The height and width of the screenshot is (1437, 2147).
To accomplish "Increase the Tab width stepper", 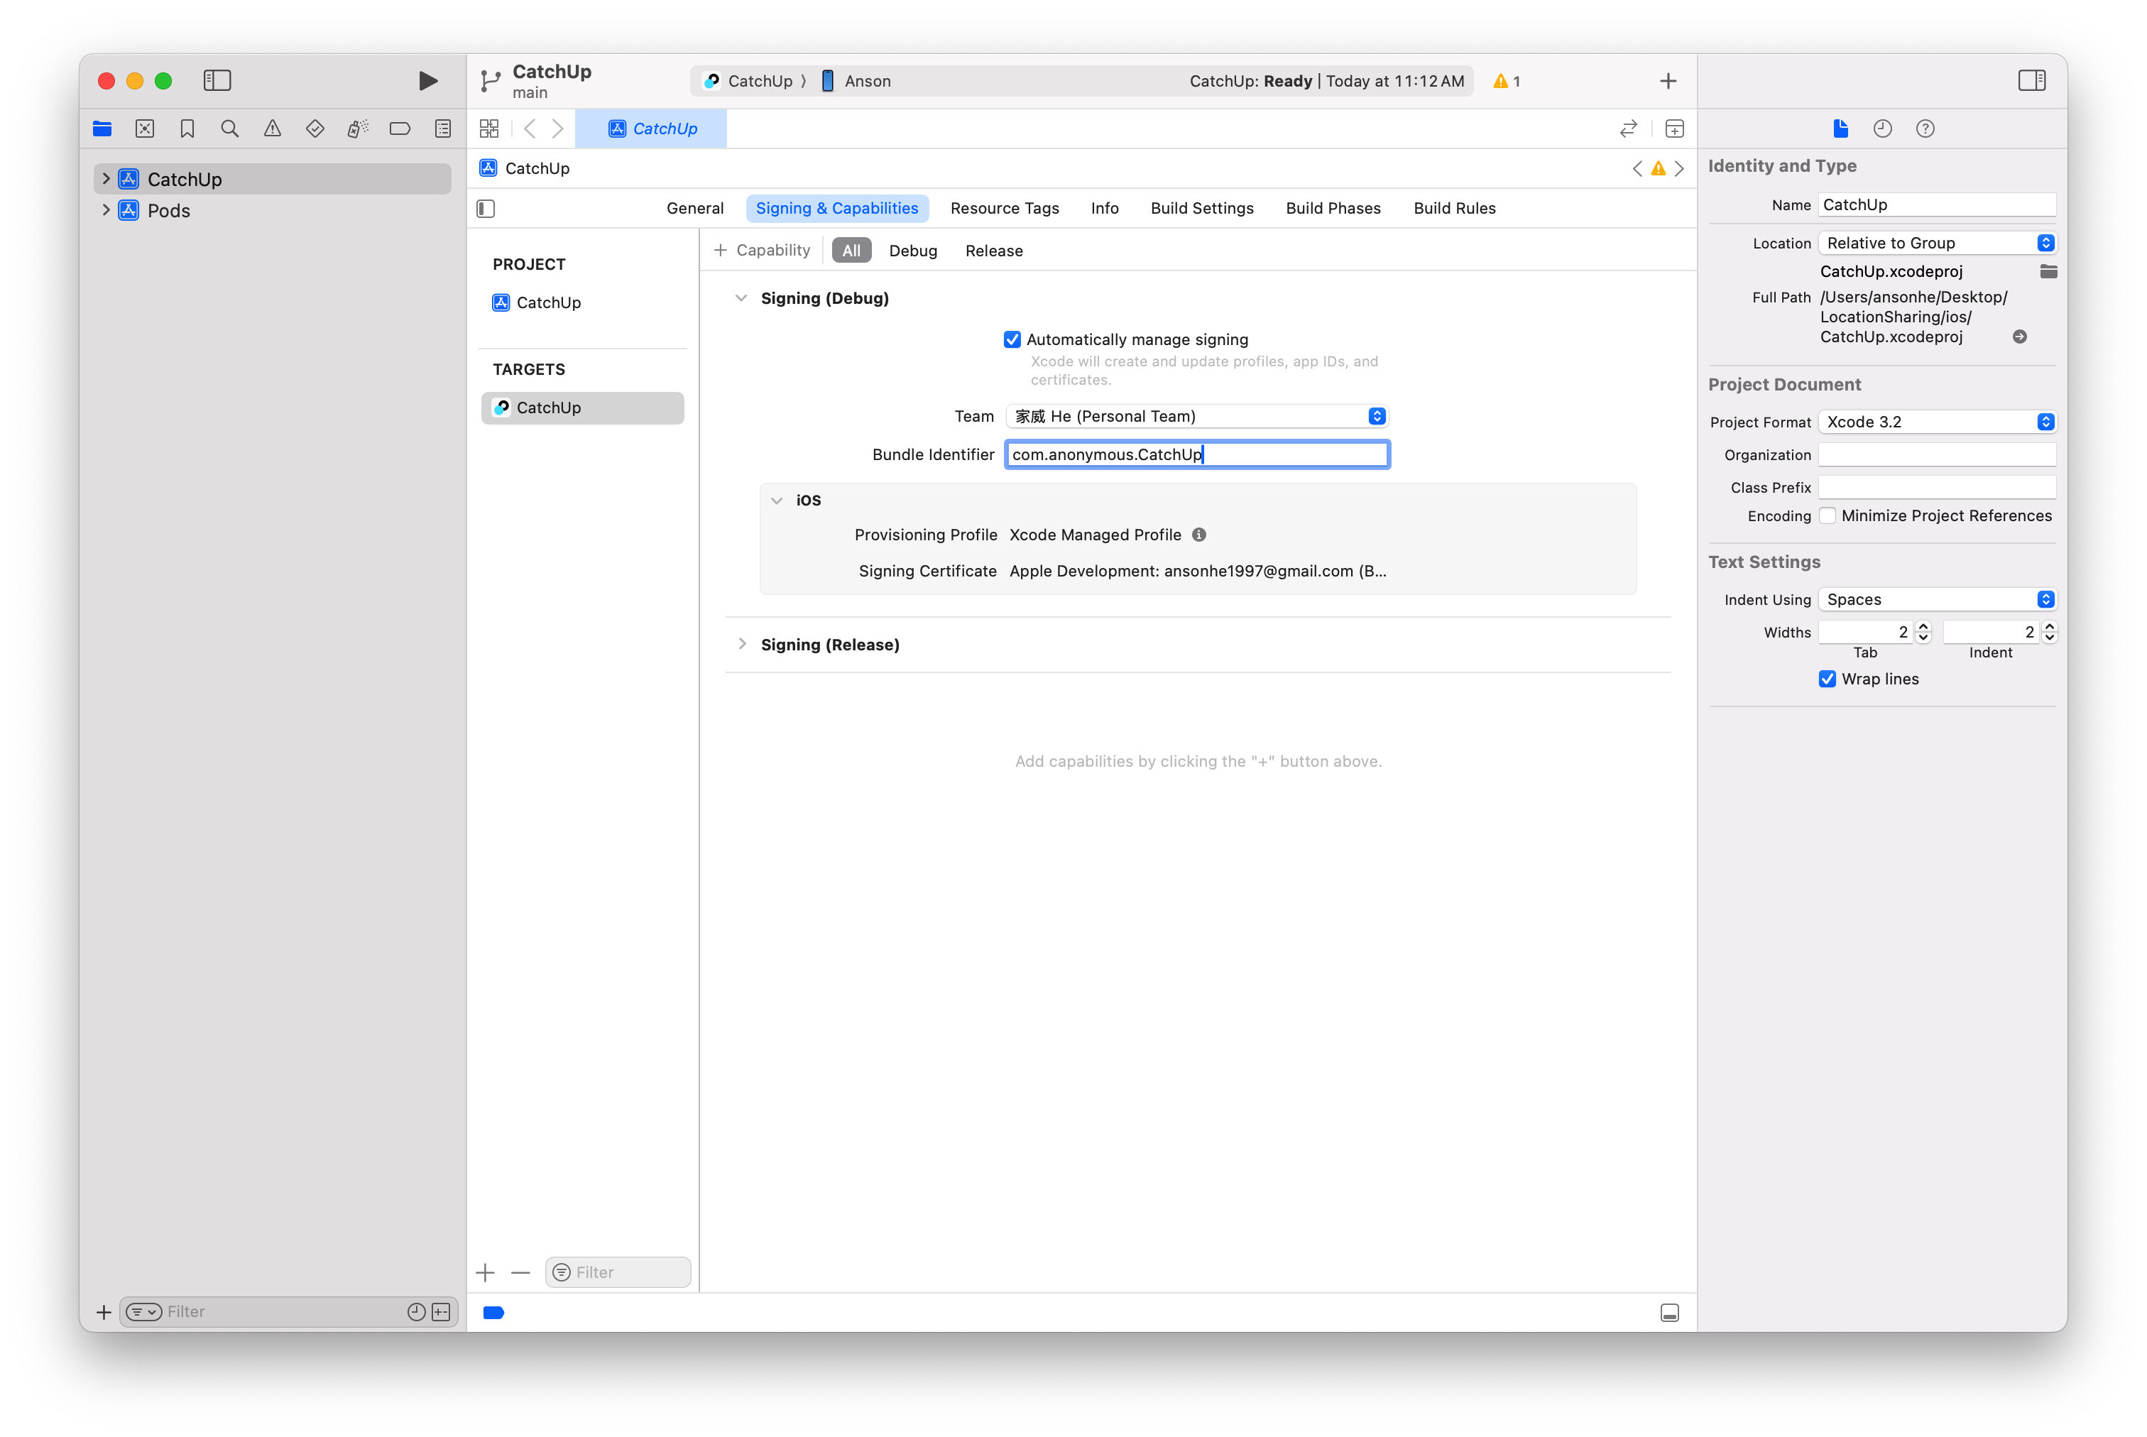I will 1923,626.
